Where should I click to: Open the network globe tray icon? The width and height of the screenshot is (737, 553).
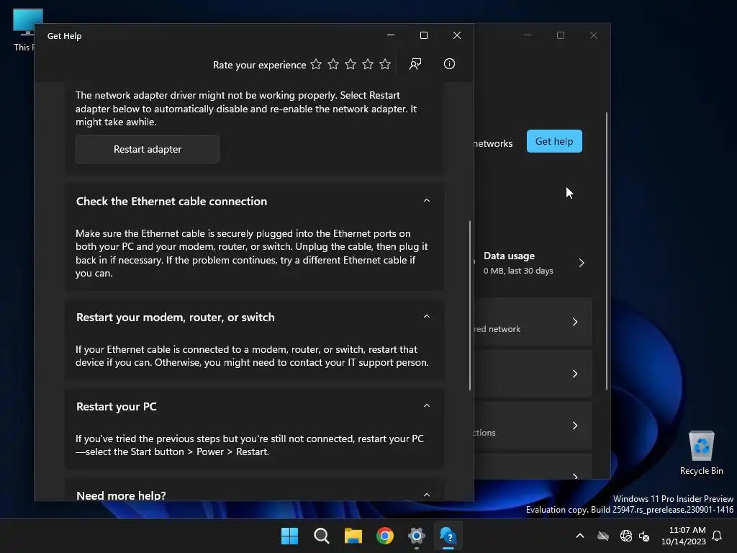click(x=626, y=536)
